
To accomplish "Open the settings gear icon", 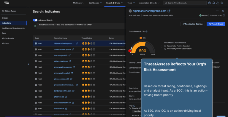I will [222, 3].
